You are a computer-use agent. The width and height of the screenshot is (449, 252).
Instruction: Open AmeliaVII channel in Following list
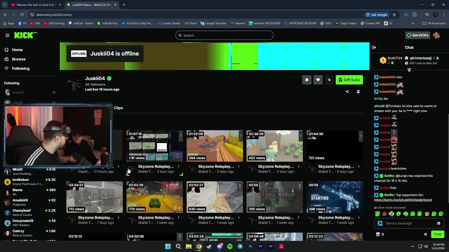(x=30, y=202)
